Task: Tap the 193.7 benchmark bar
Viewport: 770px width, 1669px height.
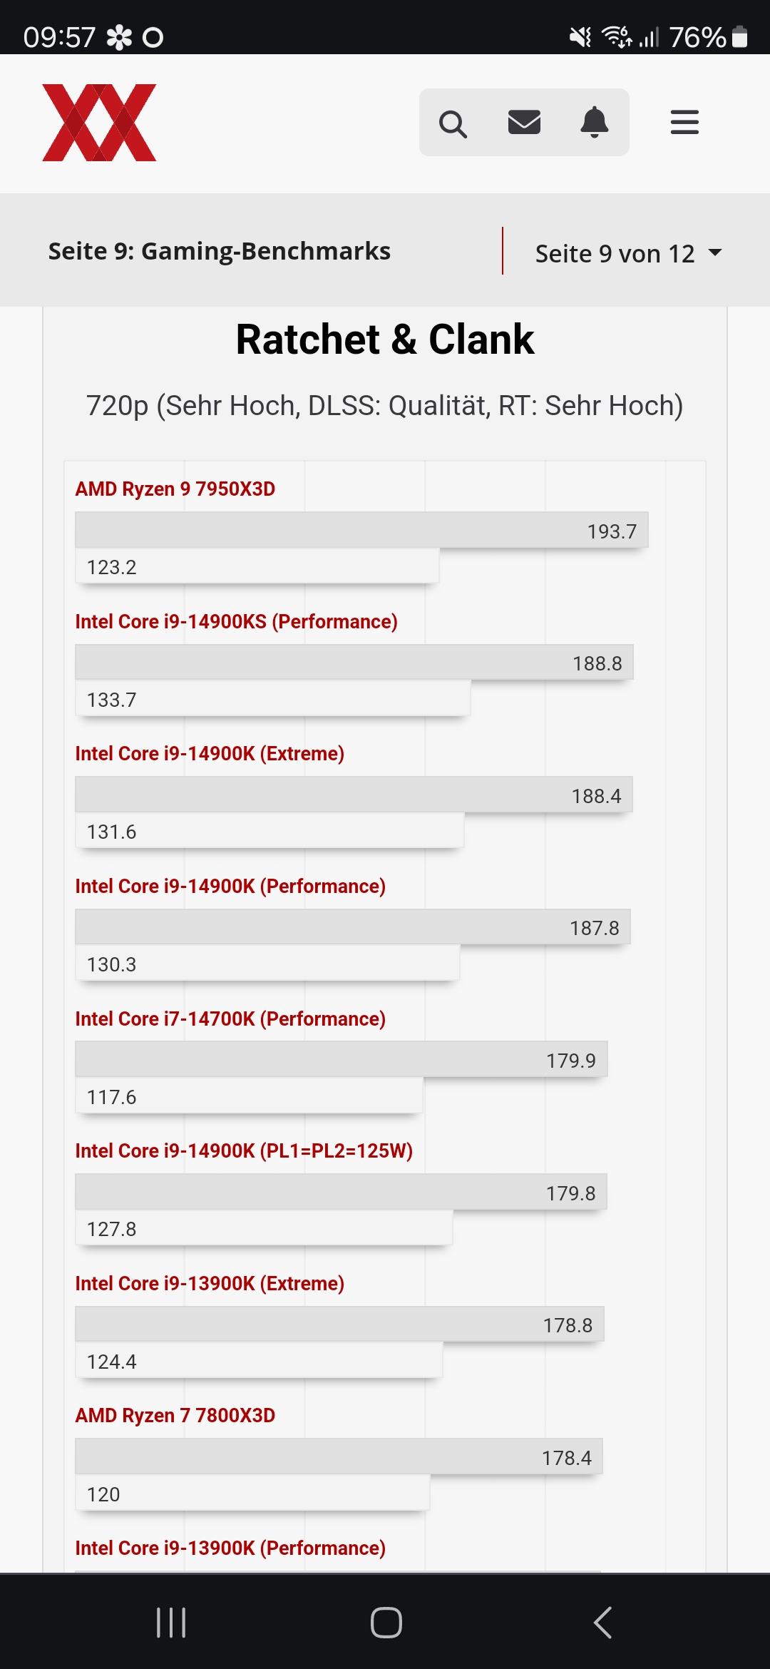Action: point(361,530)
